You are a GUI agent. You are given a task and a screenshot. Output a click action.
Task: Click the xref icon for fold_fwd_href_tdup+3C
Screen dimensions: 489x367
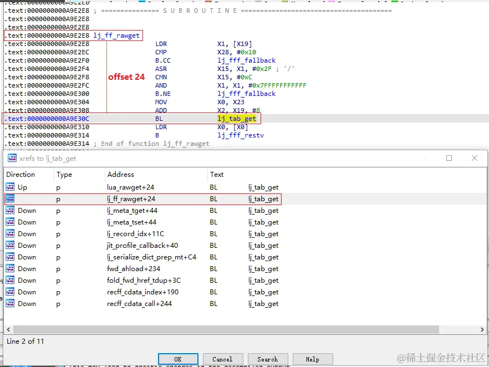(x=10, y=281)
